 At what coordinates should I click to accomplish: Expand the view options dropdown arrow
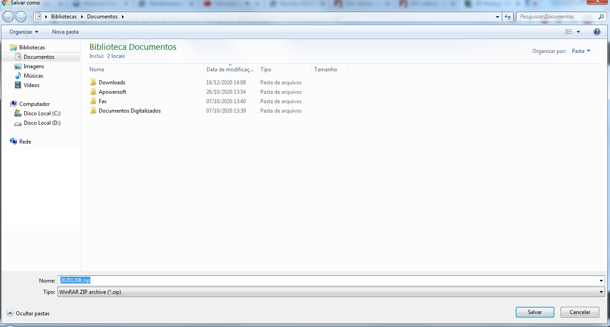pos(578,32)
